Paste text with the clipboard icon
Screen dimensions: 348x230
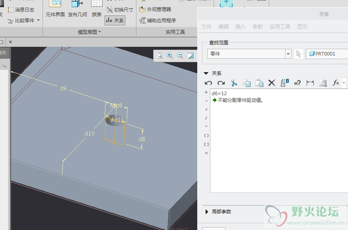click(259, 83)
